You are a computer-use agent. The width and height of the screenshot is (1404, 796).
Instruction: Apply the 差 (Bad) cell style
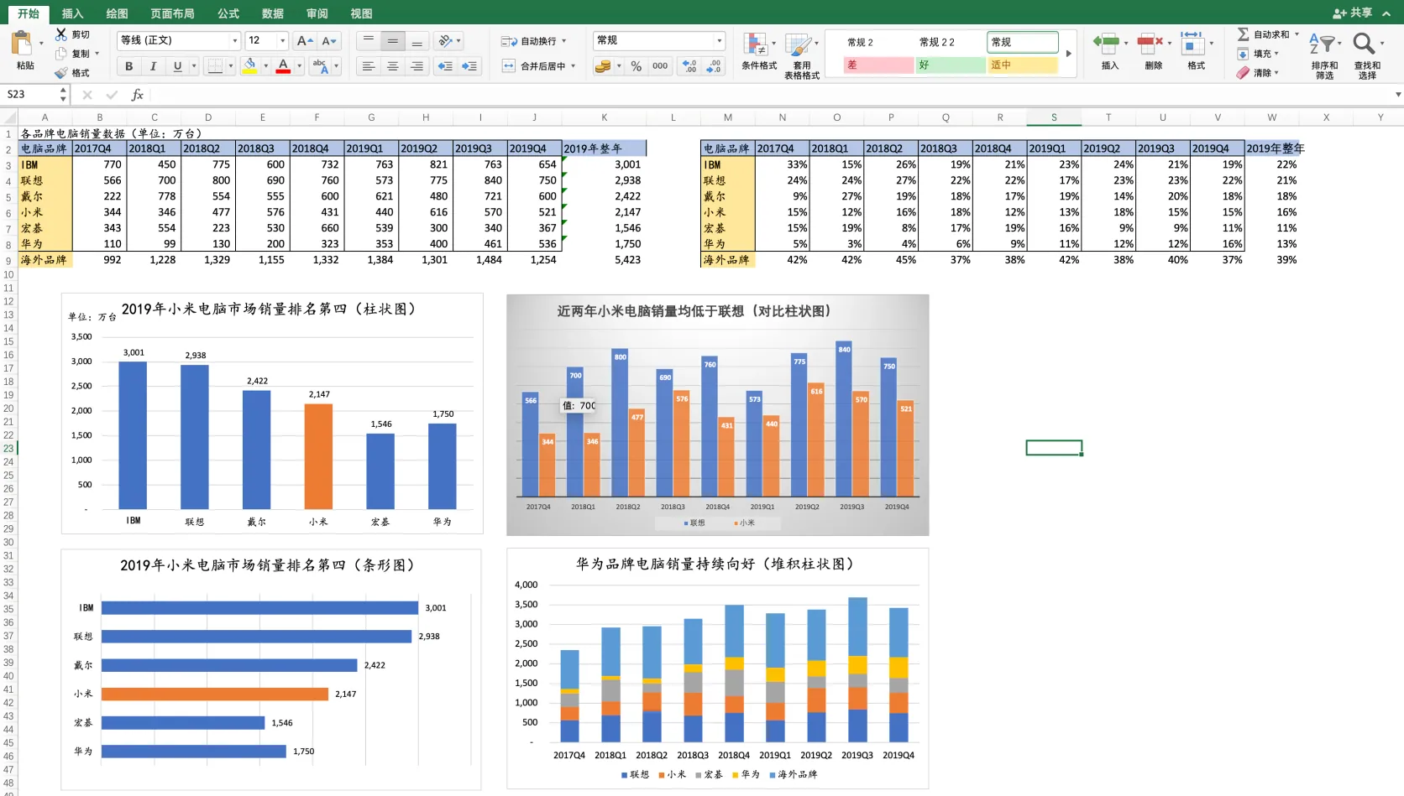(878, 65)
